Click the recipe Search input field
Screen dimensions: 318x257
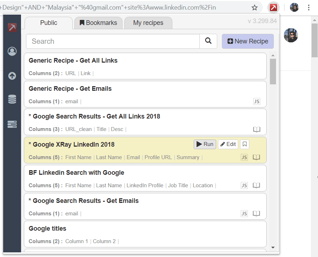click(x=113, y=41)
